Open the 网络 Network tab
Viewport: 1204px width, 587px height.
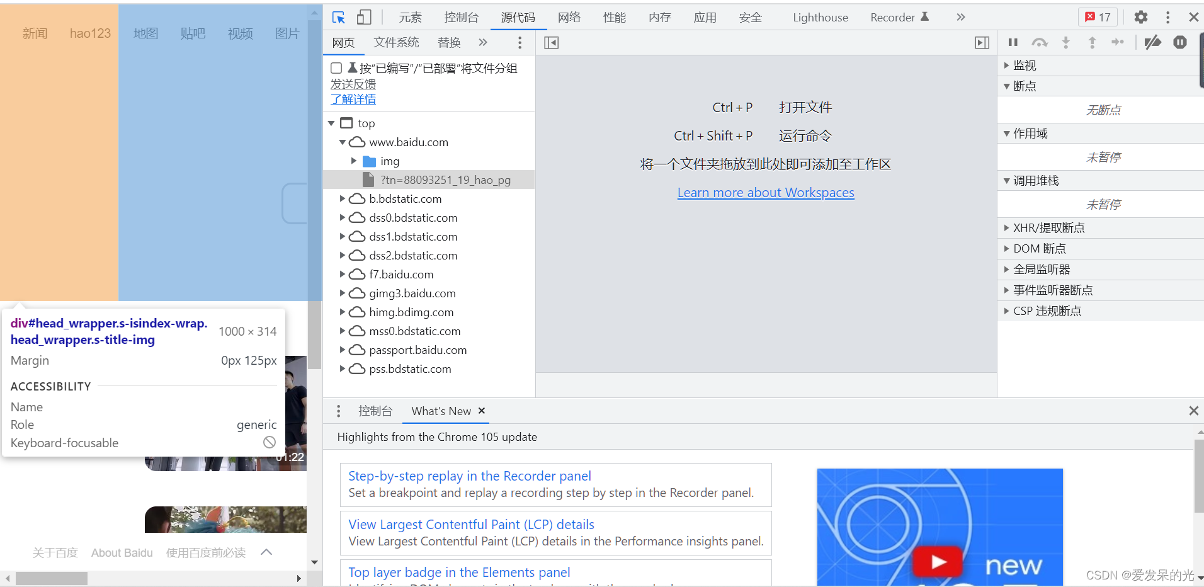pos(569,18)
